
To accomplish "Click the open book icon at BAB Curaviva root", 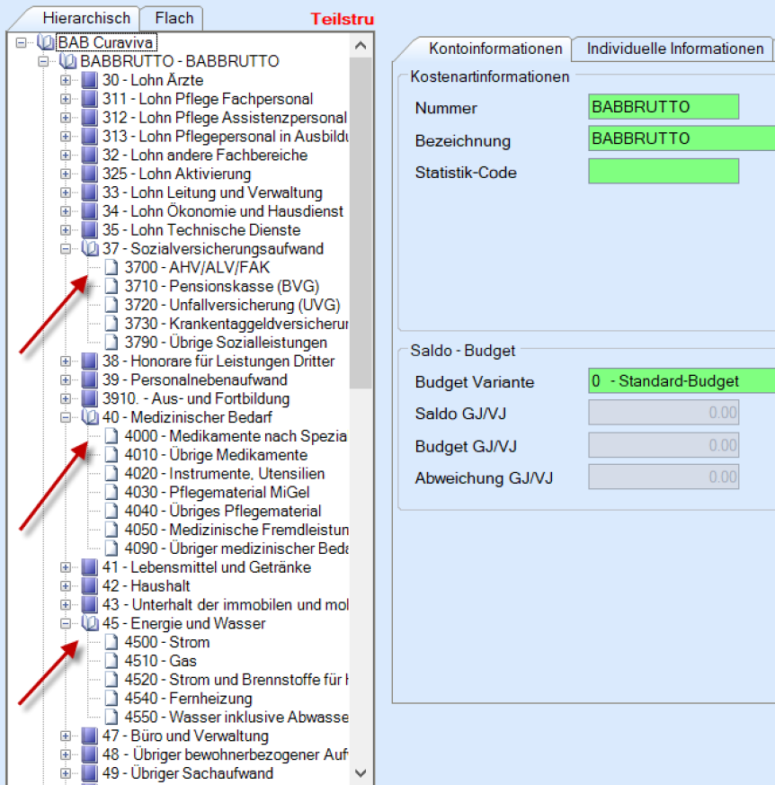I will point(46,42).
